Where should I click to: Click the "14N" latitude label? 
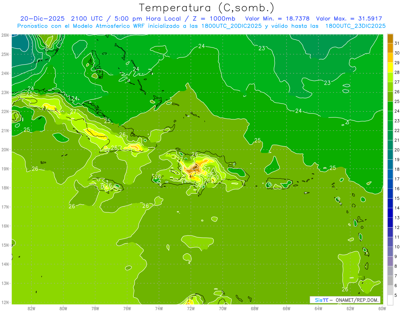click(x=5, y=264)
